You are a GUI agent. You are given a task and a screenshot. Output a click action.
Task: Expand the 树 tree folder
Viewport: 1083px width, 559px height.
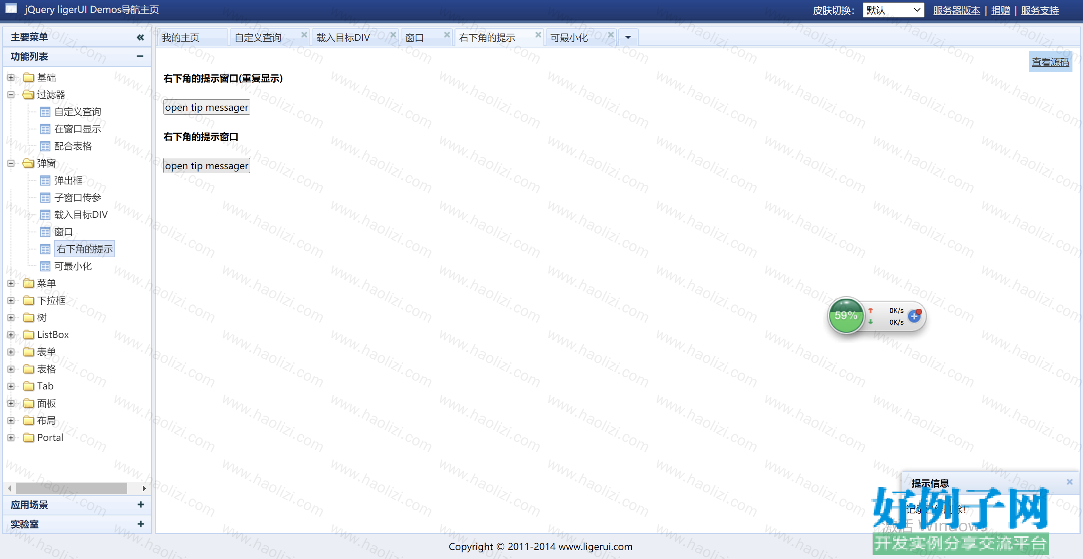(x=11, y=318)
